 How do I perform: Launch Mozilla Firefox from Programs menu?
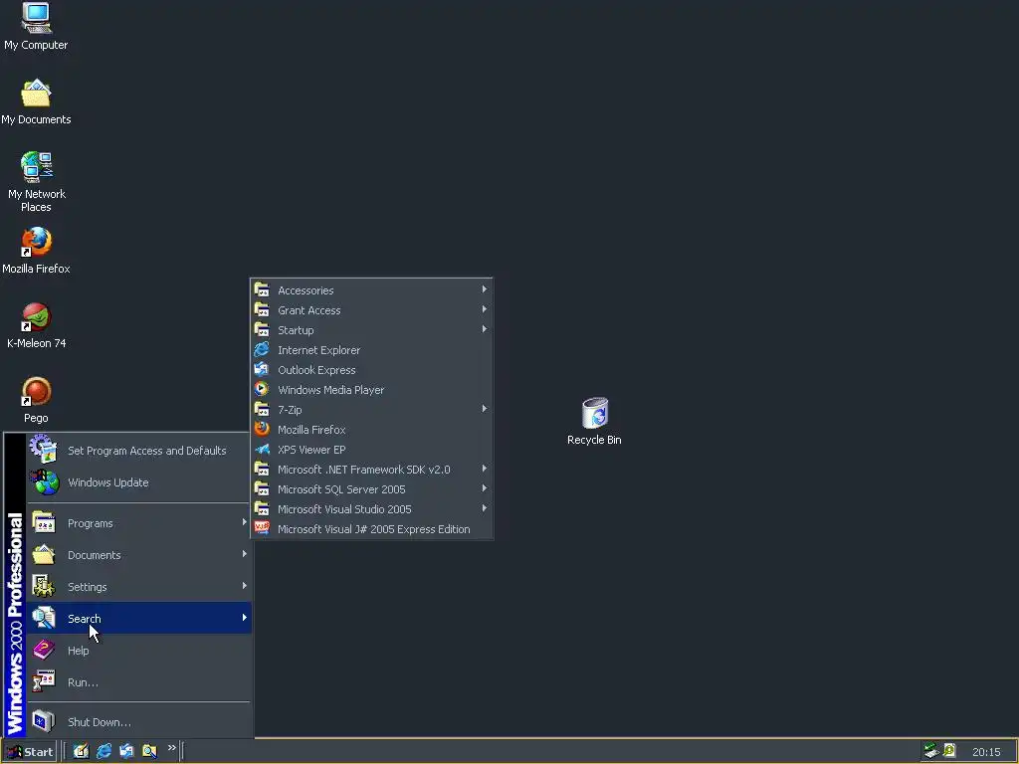pyautogui.click(x=371, y=430)
